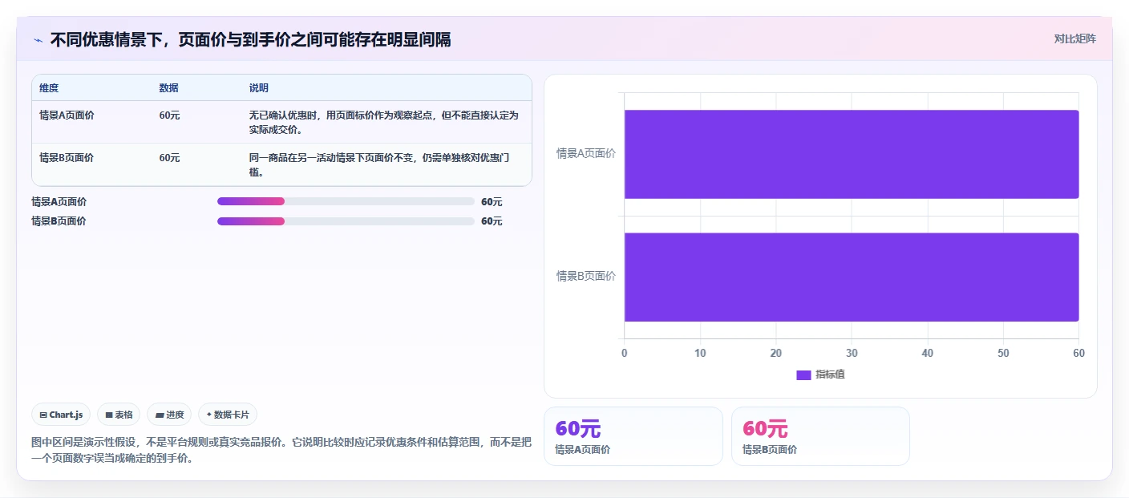Screen dimensions: 1129x498
Task: Select the 数据卡片 tag chip
Action: click(x=228, y=415)
